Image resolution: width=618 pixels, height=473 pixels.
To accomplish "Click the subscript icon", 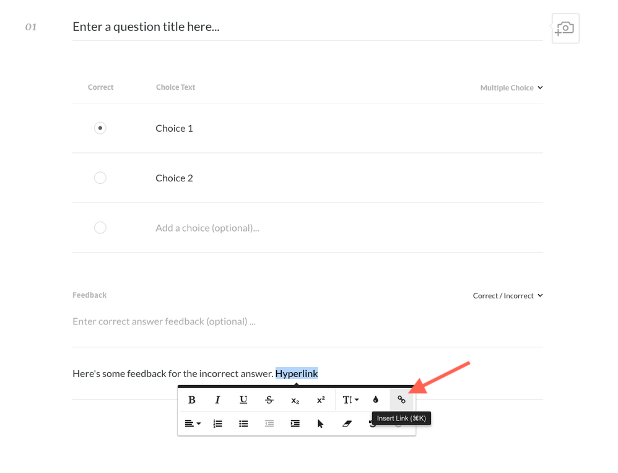I will (x=295, y=401).
